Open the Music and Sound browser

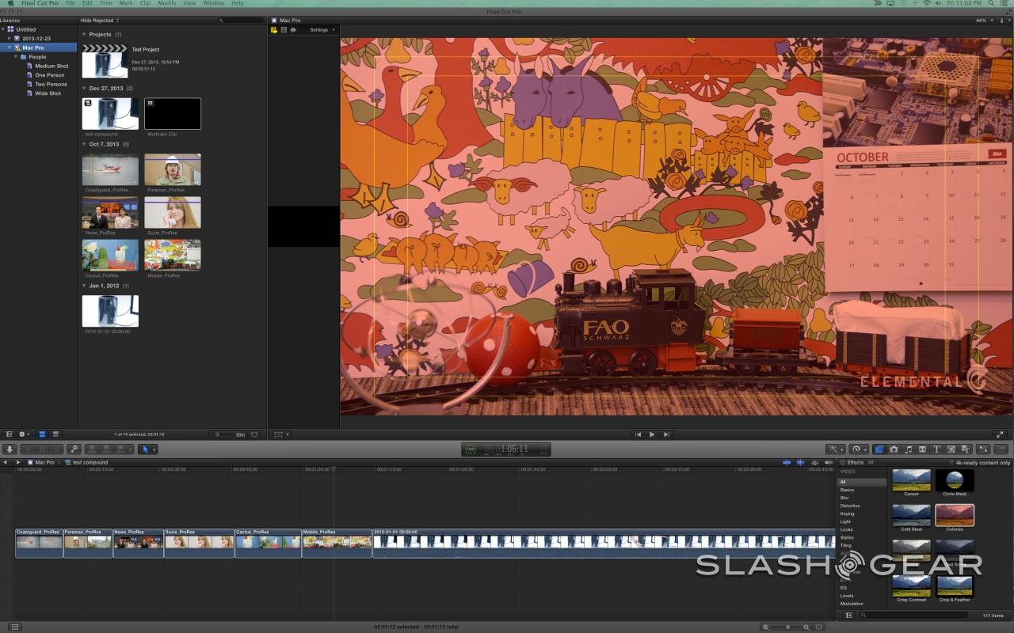908,449
